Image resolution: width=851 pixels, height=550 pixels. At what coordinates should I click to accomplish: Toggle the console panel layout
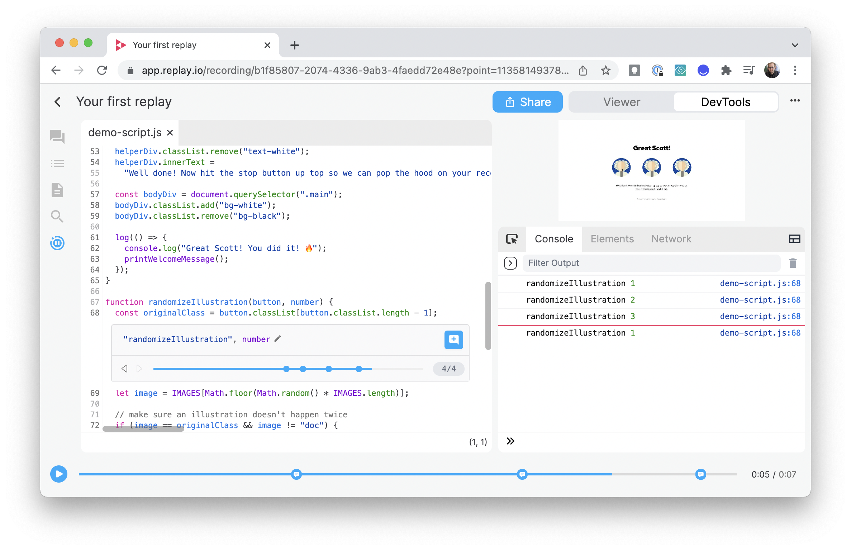[x=795, y=239]
